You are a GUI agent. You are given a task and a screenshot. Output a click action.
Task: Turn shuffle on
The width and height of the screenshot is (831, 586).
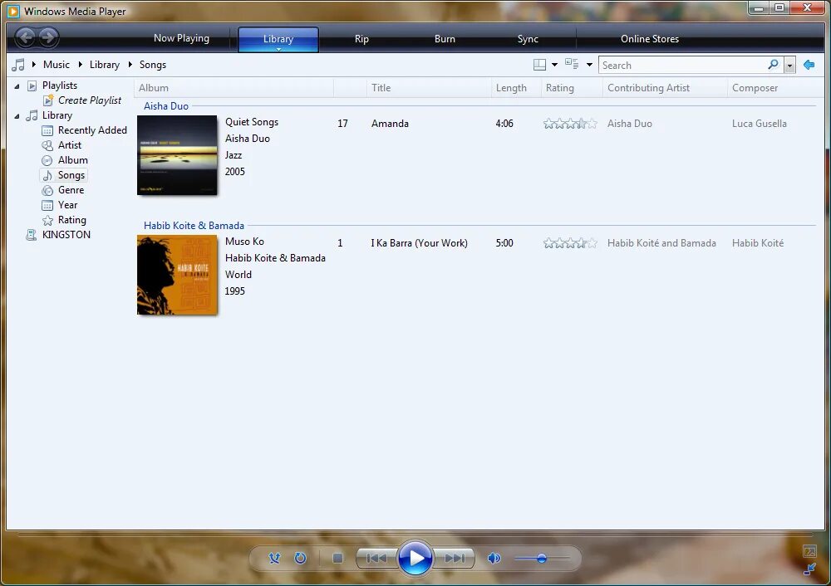(x=274, y=558)
